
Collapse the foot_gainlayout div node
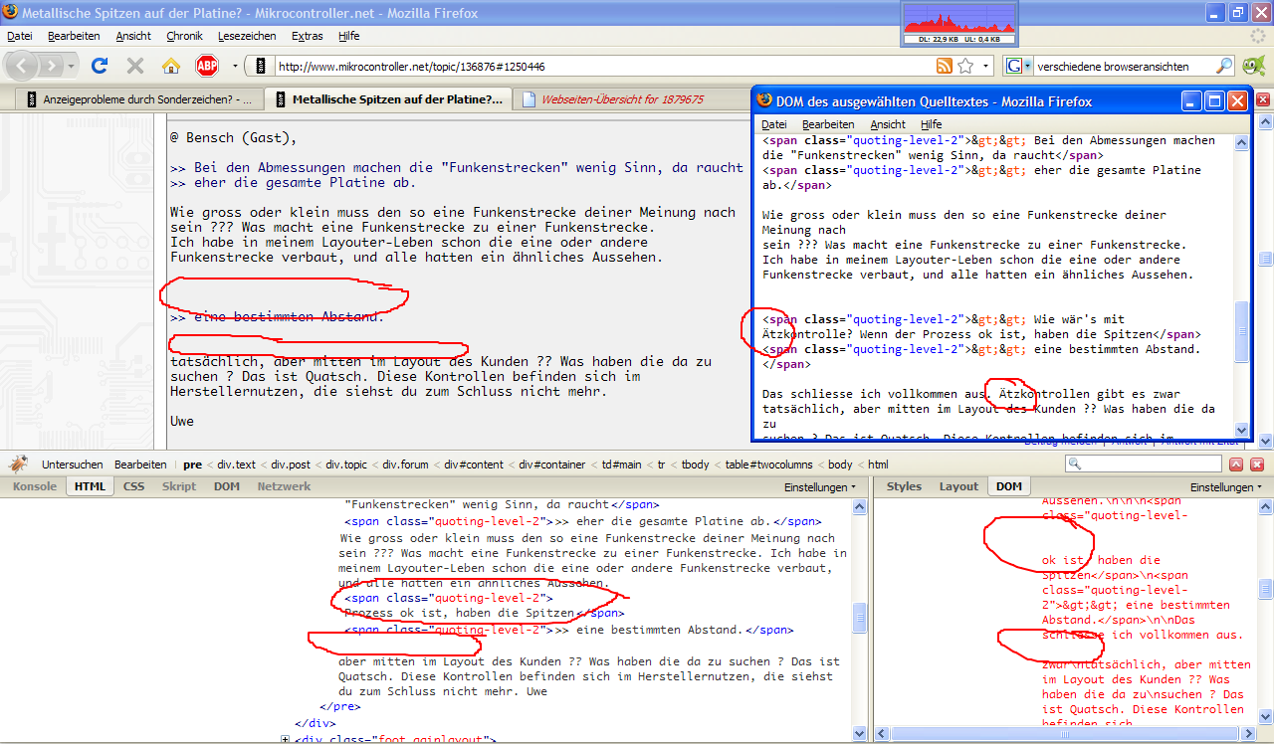pyautogui.click(x=286, y=740)
